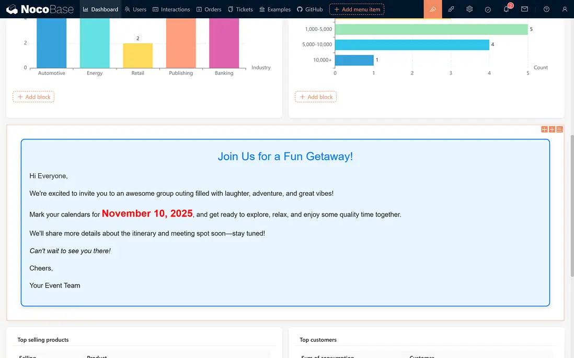574x358 pixels.
Task: Click the 'We'll share more details' paragraph
Action: click(147, 233)
